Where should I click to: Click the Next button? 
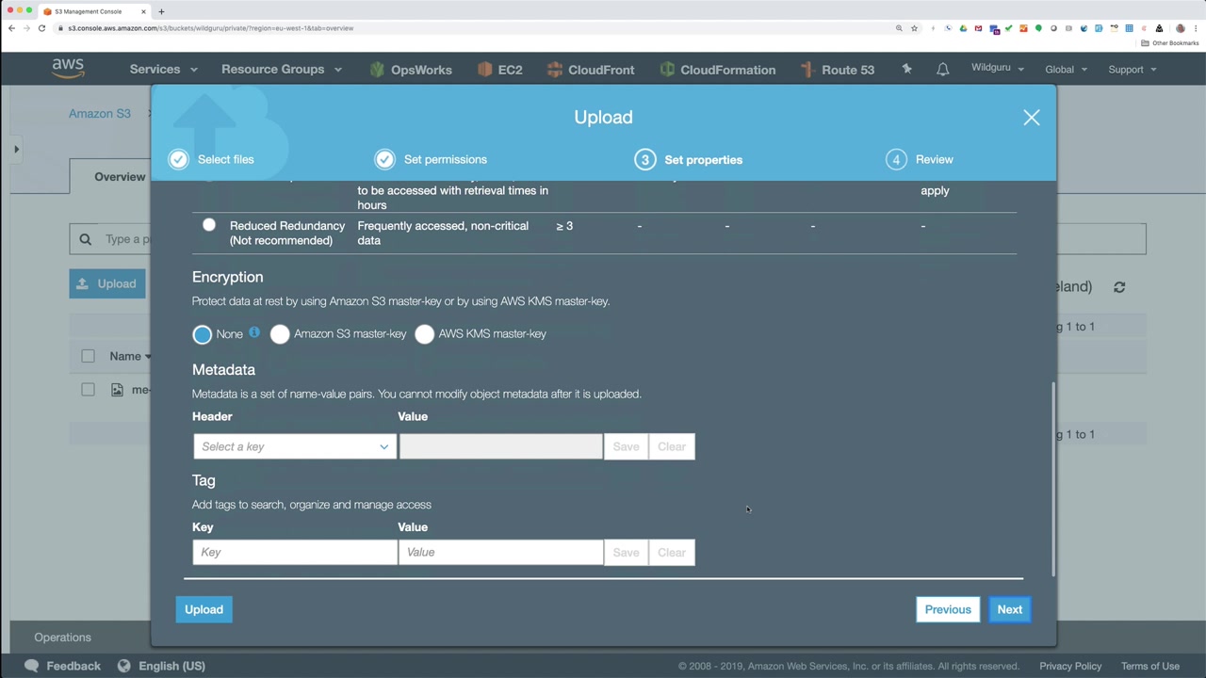(1009, 609)
